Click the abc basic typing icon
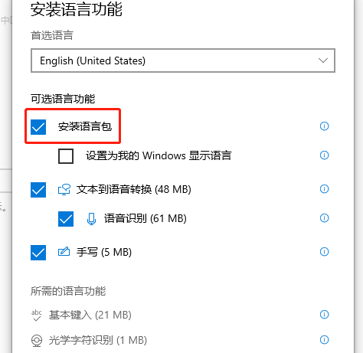This screenshot has height=353, width=363. [37, 315]
